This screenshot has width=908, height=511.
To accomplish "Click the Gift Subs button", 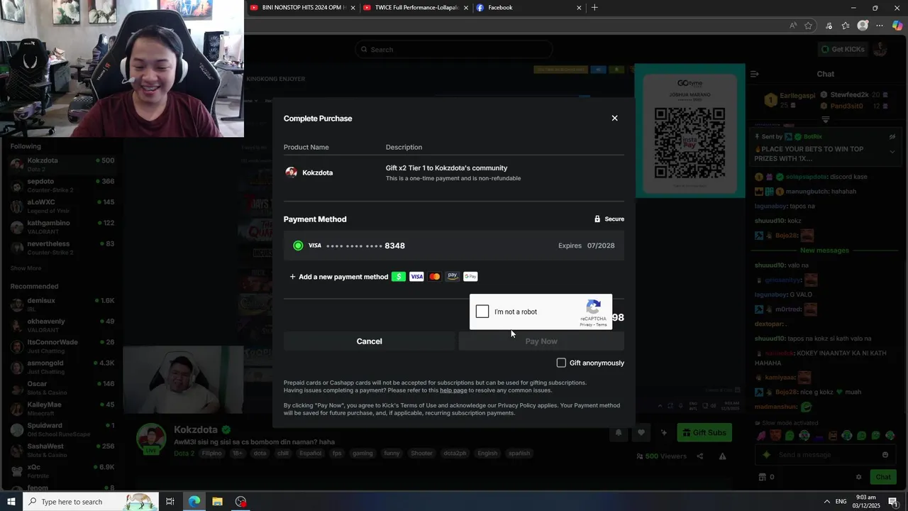I will coord(704,433).
